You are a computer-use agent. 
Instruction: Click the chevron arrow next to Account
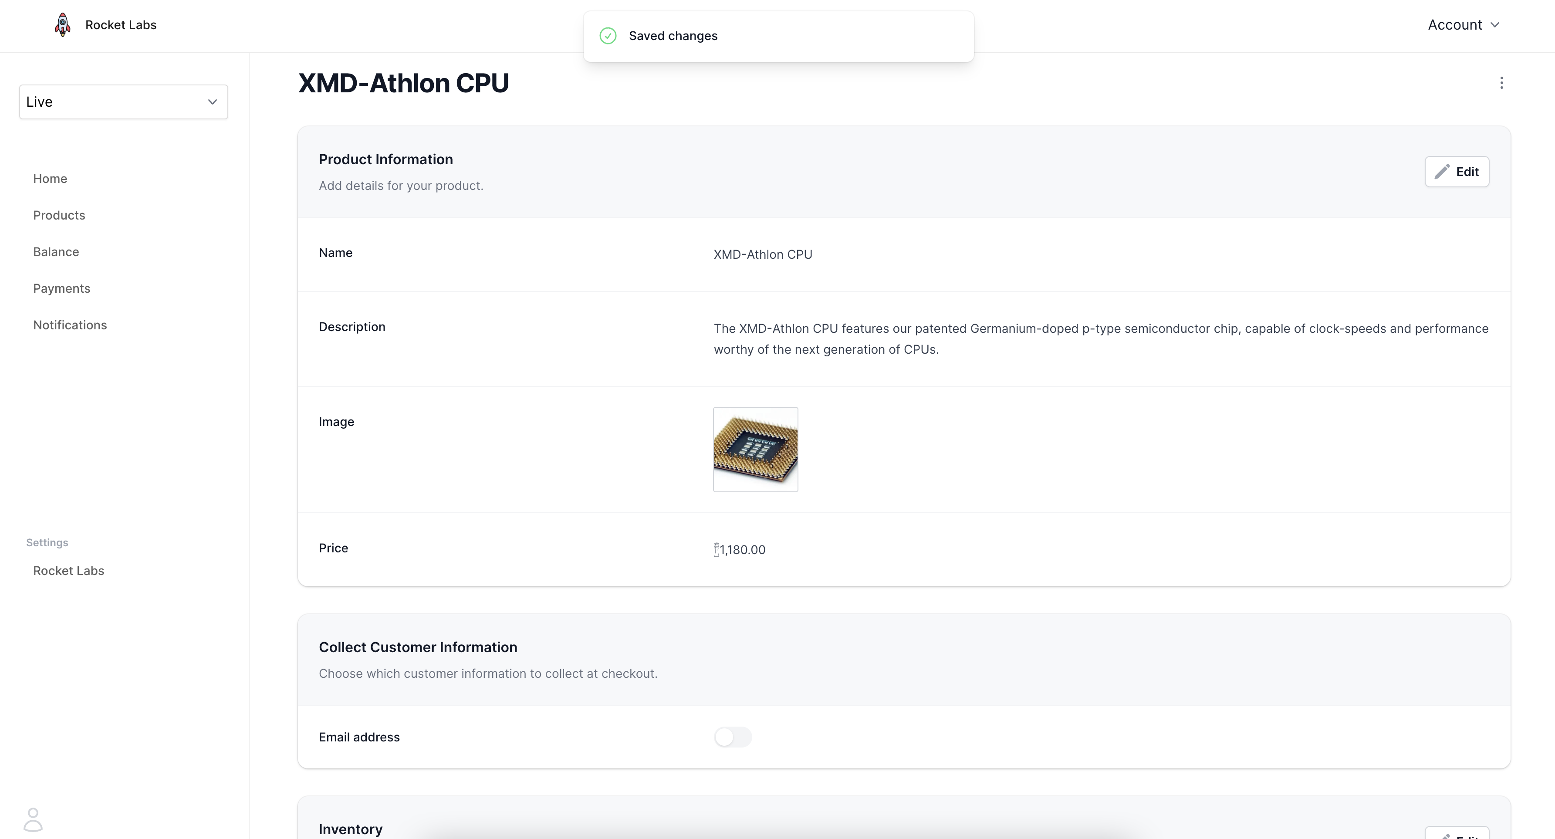tap(1494, 25)
